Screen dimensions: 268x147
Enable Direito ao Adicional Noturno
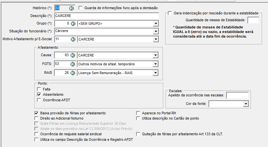coord(36,118)
